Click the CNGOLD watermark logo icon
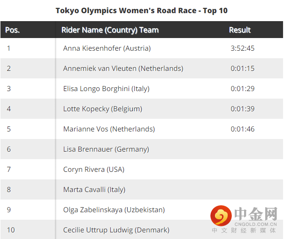The width and height of the screenshot is (284, 239). (x=221, y=216)
